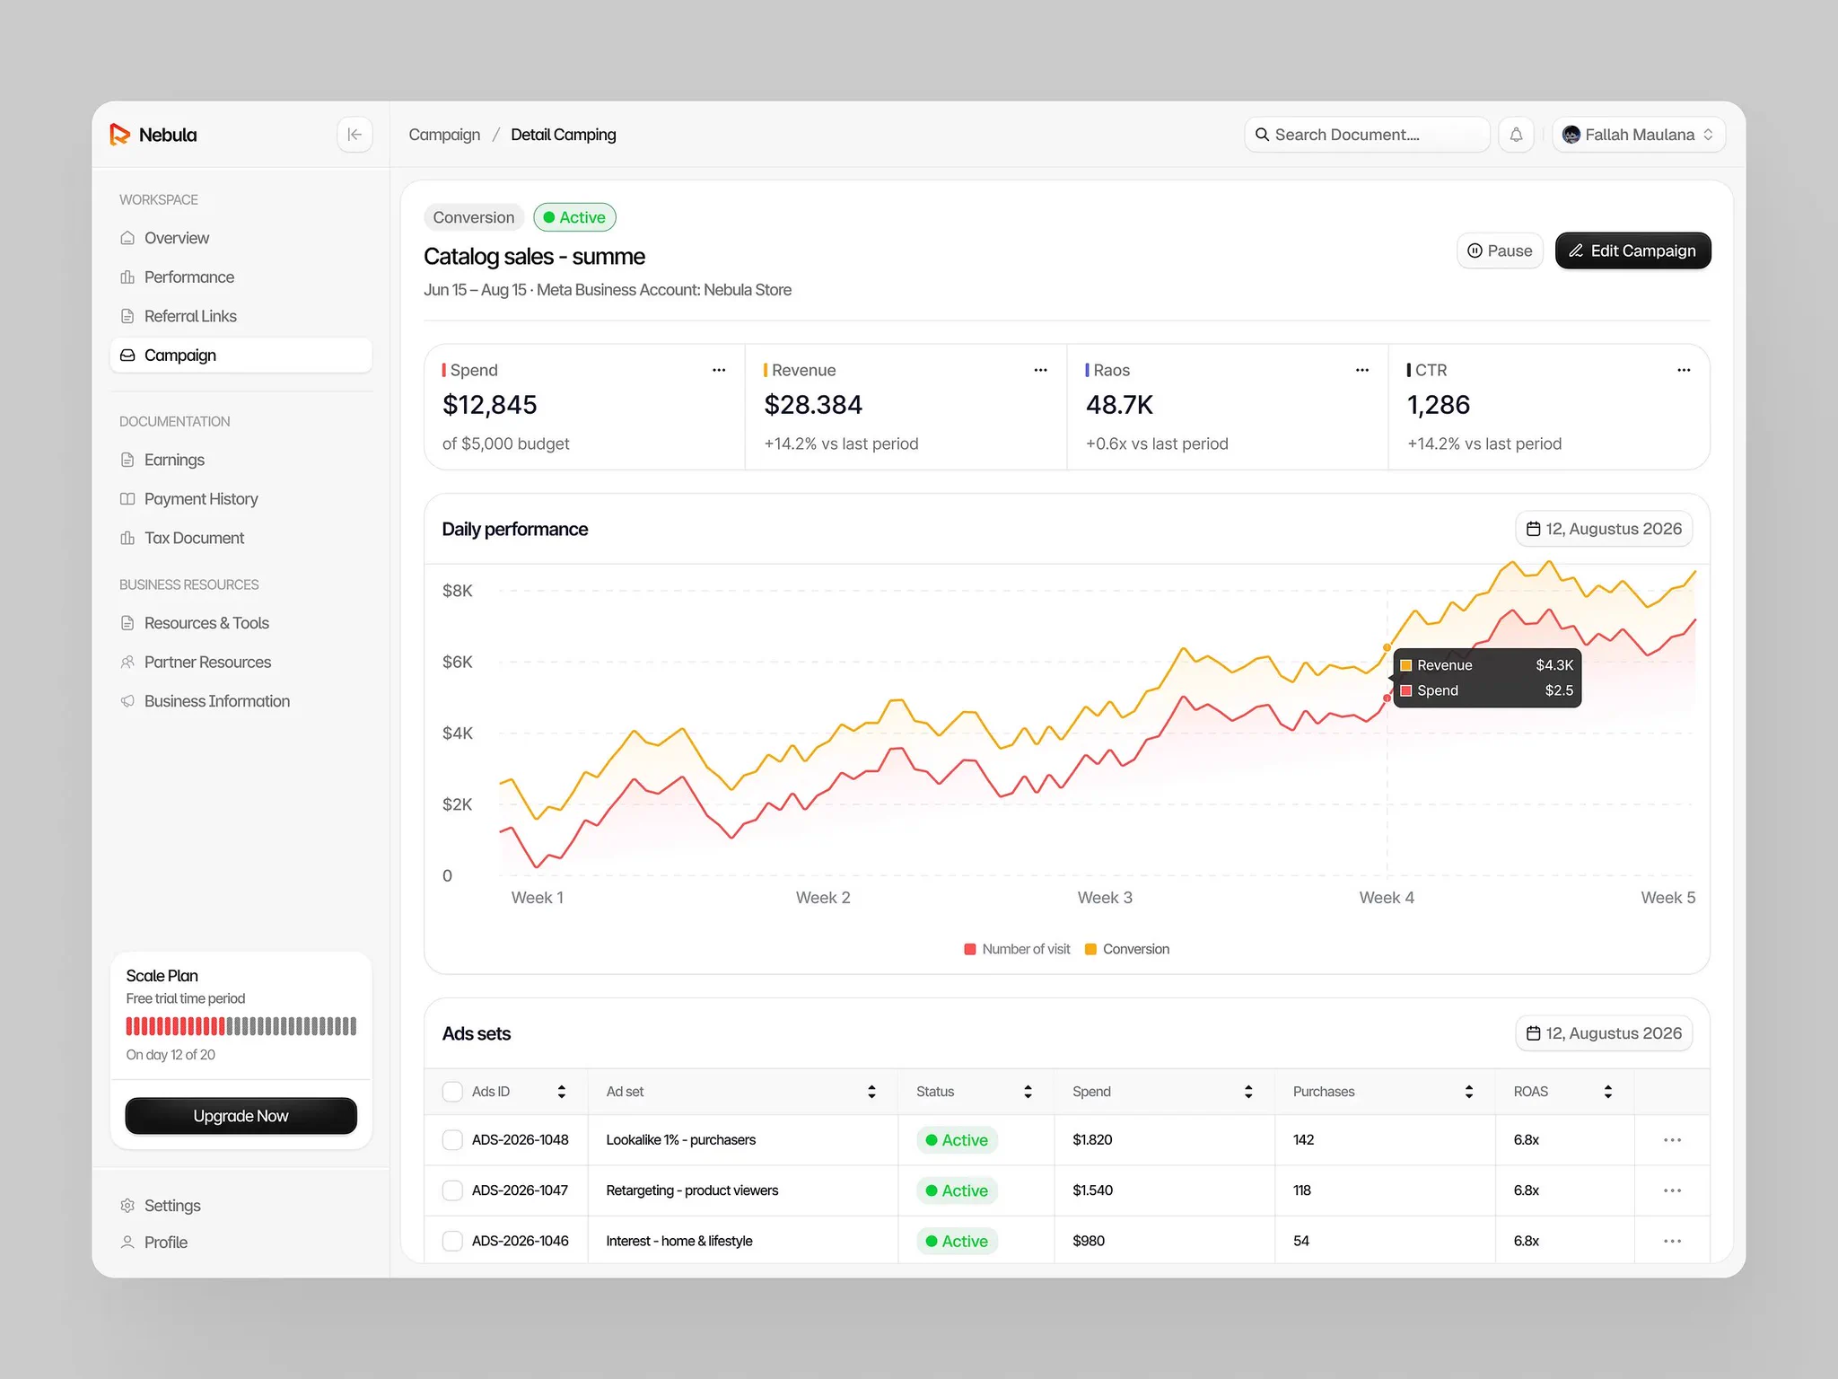Open Referral Links in the sidebar
The height and width of the screenshot is (1379, 1838).
241,316
